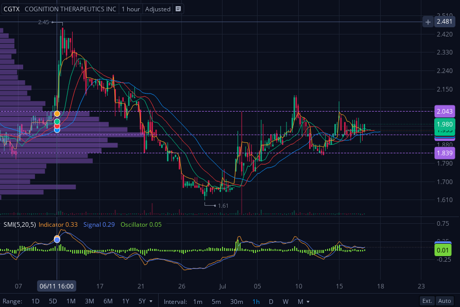Select the M monthly interval
Viewport: 460px width, 307px height.
[300, 301]
